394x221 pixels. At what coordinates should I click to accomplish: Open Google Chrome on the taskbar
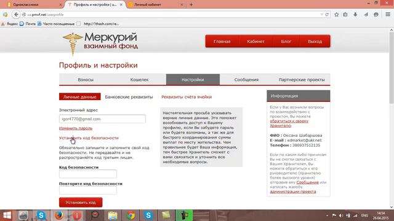click(131, 215)
